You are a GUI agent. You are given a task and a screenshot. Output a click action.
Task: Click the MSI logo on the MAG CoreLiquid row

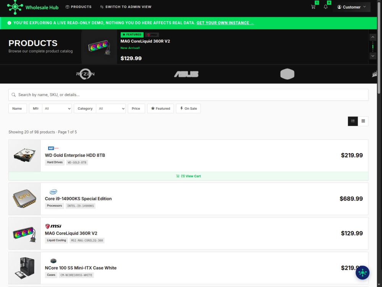(x=53, y=226)
